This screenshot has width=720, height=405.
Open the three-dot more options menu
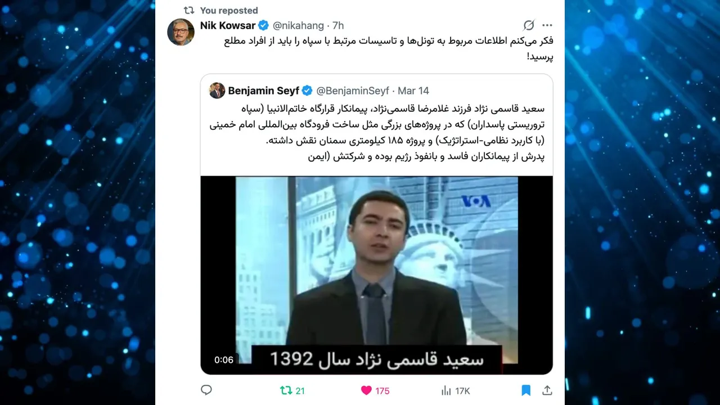[547, 25]
